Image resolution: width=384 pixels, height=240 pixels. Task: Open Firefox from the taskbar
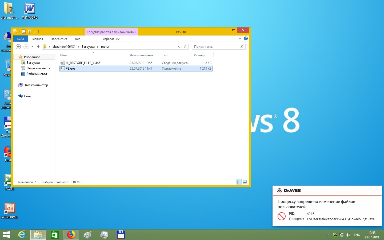71,235
